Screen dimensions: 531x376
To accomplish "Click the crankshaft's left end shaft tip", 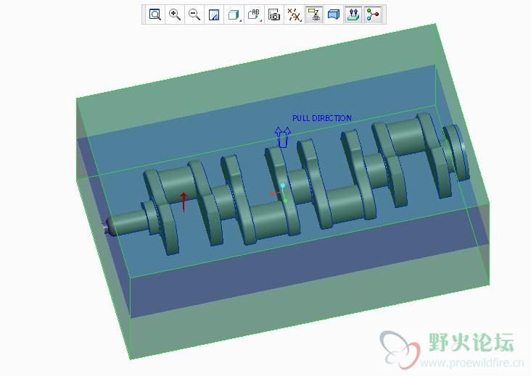I will [108, 227].
